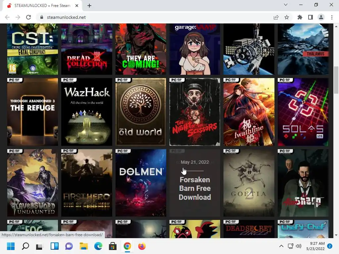The width and height of the screenshot is (339, 254).
Task: Open the Dolmen game cover
Action: 141,183
